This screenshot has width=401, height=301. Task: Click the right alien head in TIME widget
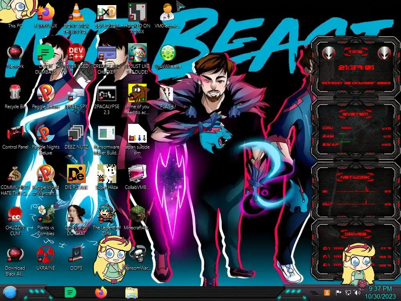pyautogui.click(x=385, y=53)
